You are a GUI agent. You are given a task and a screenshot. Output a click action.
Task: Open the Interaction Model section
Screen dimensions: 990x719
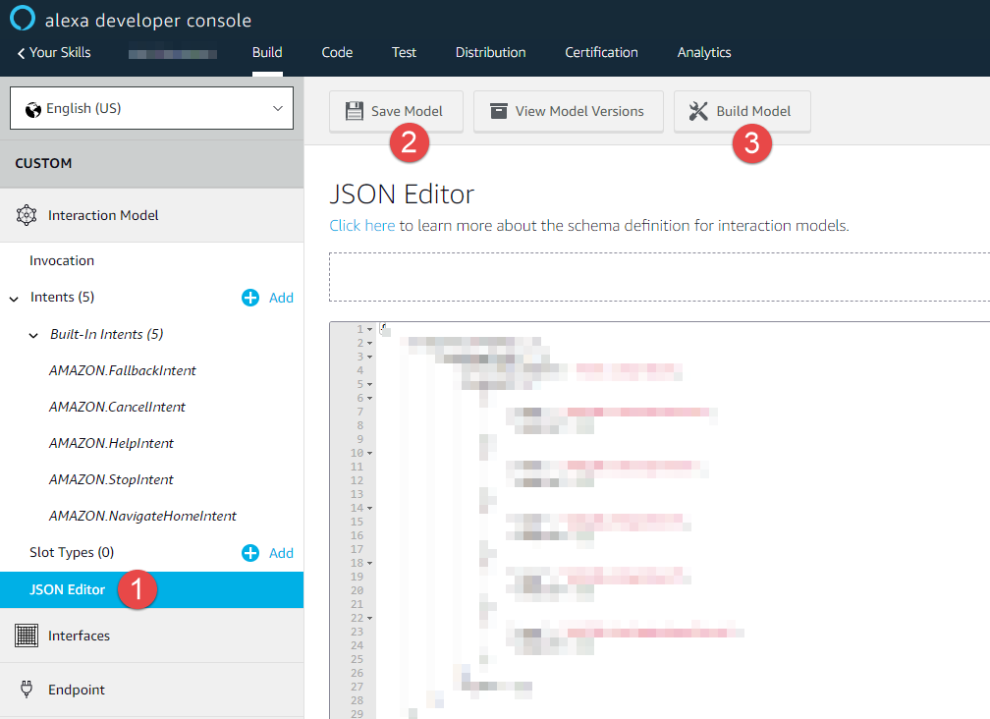click(x=151, y=215)
